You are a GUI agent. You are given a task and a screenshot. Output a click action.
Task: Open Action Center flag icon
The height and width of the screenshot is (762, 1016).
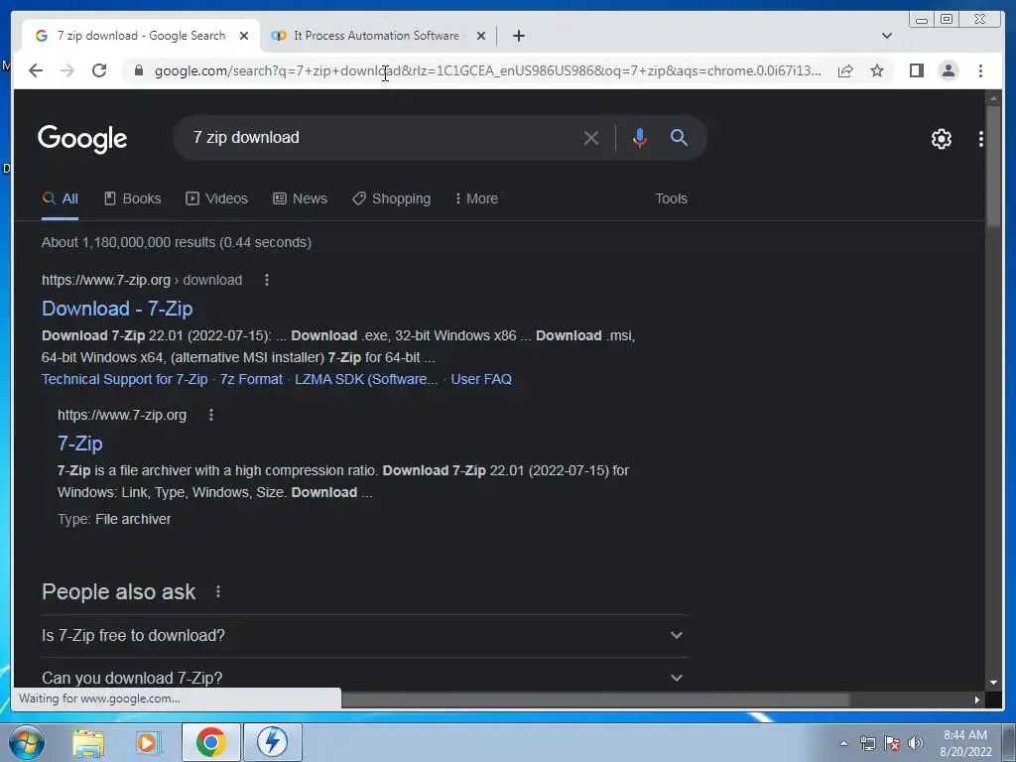892,743
